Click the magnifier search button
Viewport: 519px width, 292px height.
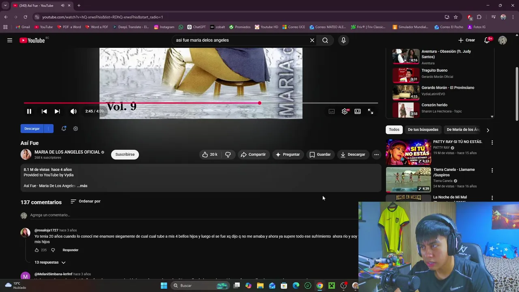coord(325,40)
